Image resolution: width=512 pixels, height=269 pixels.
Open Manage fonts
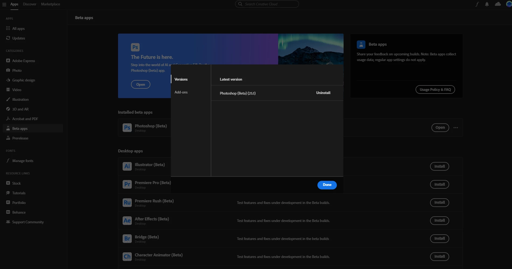[33, 161]
